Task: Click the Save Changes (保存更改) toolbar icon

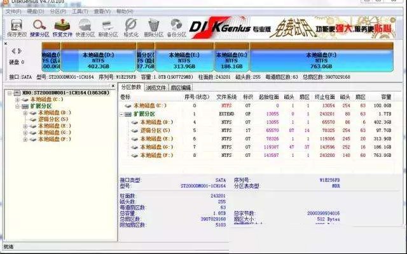Action: tap(17, 28)
